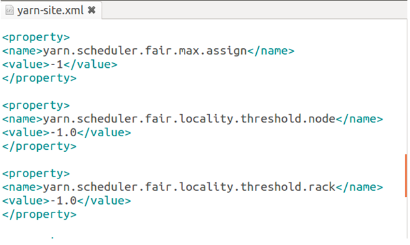Click on yarn.scheduler.fair.locality.threshold.rack text

189,187
